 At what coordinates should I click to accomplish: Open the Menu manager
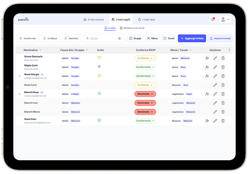pos(152,38)
